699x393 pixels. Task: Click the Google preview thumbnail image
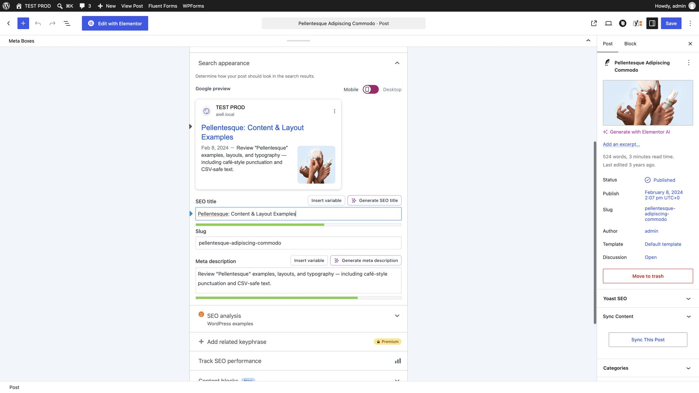click(x=316, y=164)
